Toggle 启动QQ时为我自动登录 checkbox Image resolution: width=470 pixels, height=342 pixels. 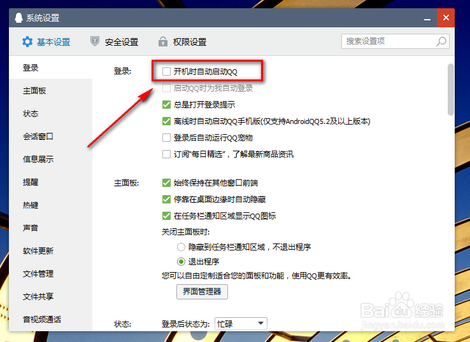tap(166, 88)
